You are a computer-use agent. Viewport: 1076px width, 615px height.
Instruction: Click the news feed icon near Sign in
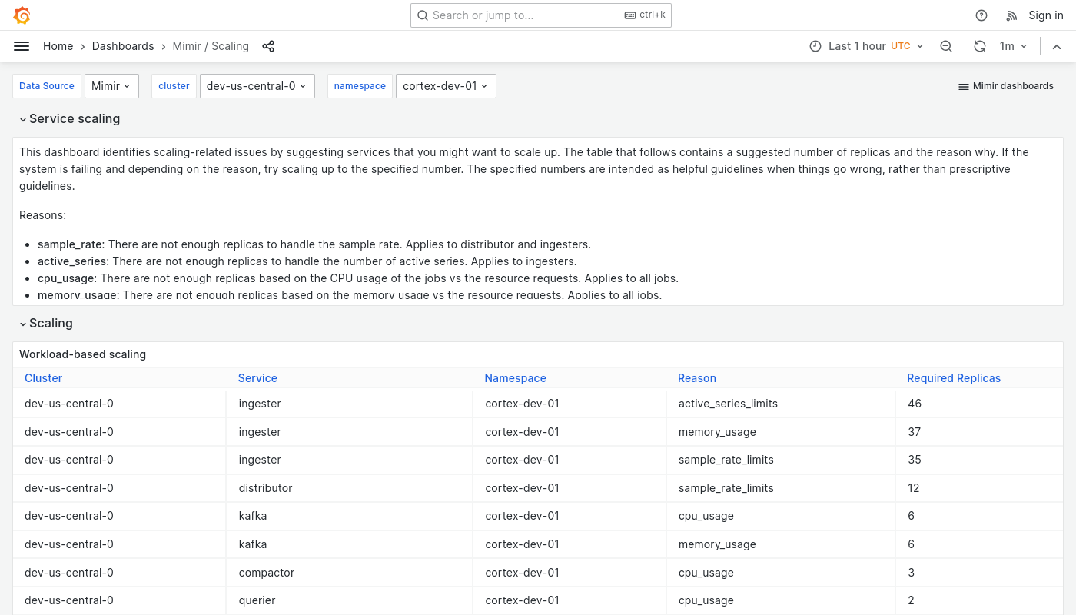point(1011,15)
